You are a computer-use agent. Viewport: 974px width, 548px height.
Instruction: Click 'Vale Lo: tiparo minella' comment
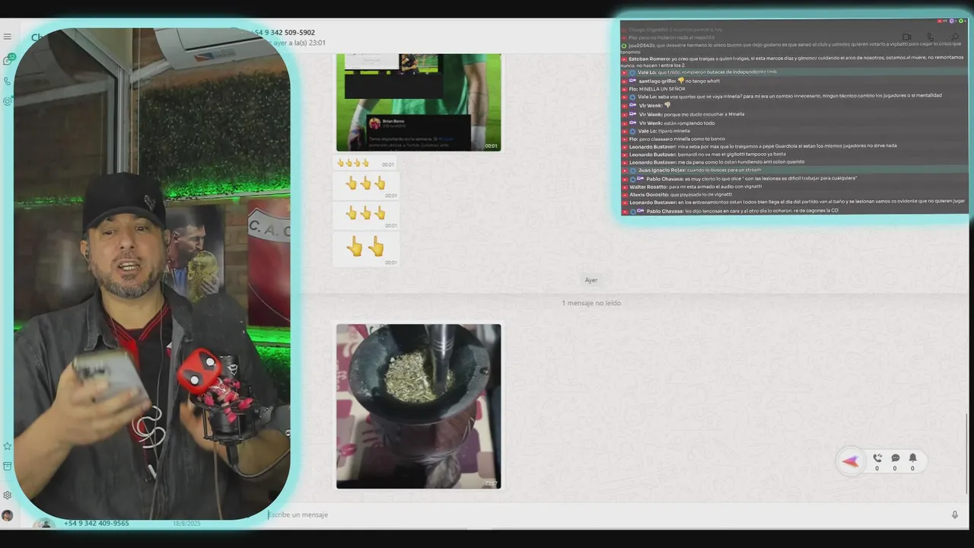[656, 131]
